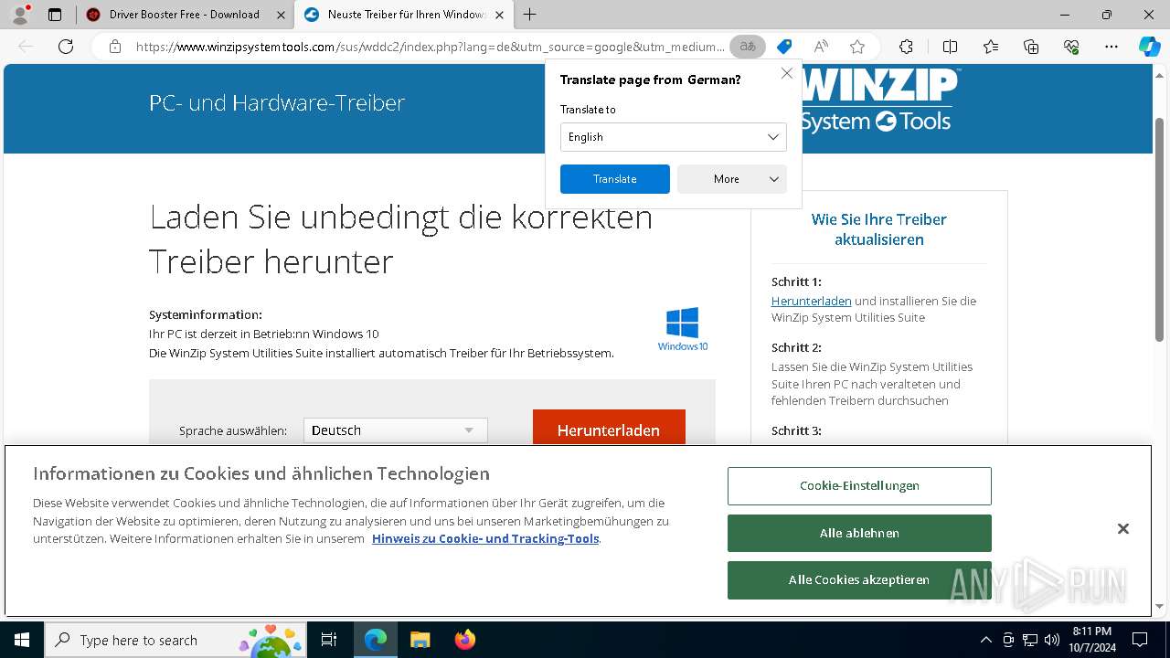Refresh the page with reload icon
Image resolution: width=1170 pixels, height=658 pixels.
click(66, 47)
